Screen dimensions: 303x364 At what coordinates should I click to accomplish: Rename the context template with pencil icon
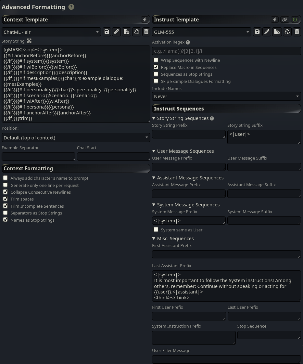[x=117, y=32]
